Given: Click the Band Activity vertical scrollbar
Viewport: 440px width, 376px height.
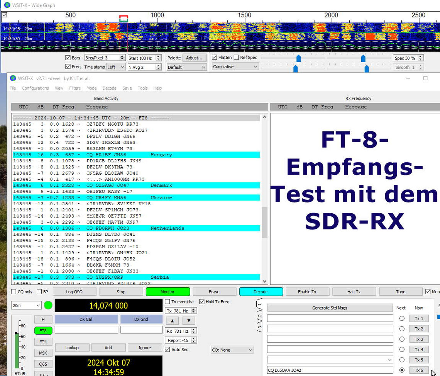Looking at the screenshot, I should tap(265, 199).
